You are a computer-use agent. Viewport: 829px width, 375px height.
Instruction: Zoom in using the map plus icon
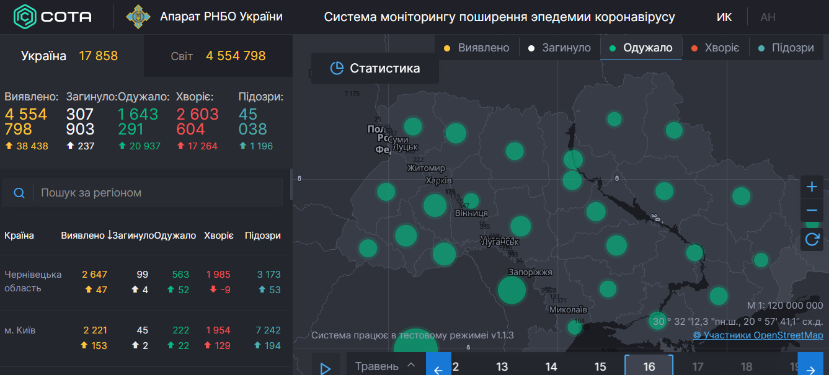(812, 186)
